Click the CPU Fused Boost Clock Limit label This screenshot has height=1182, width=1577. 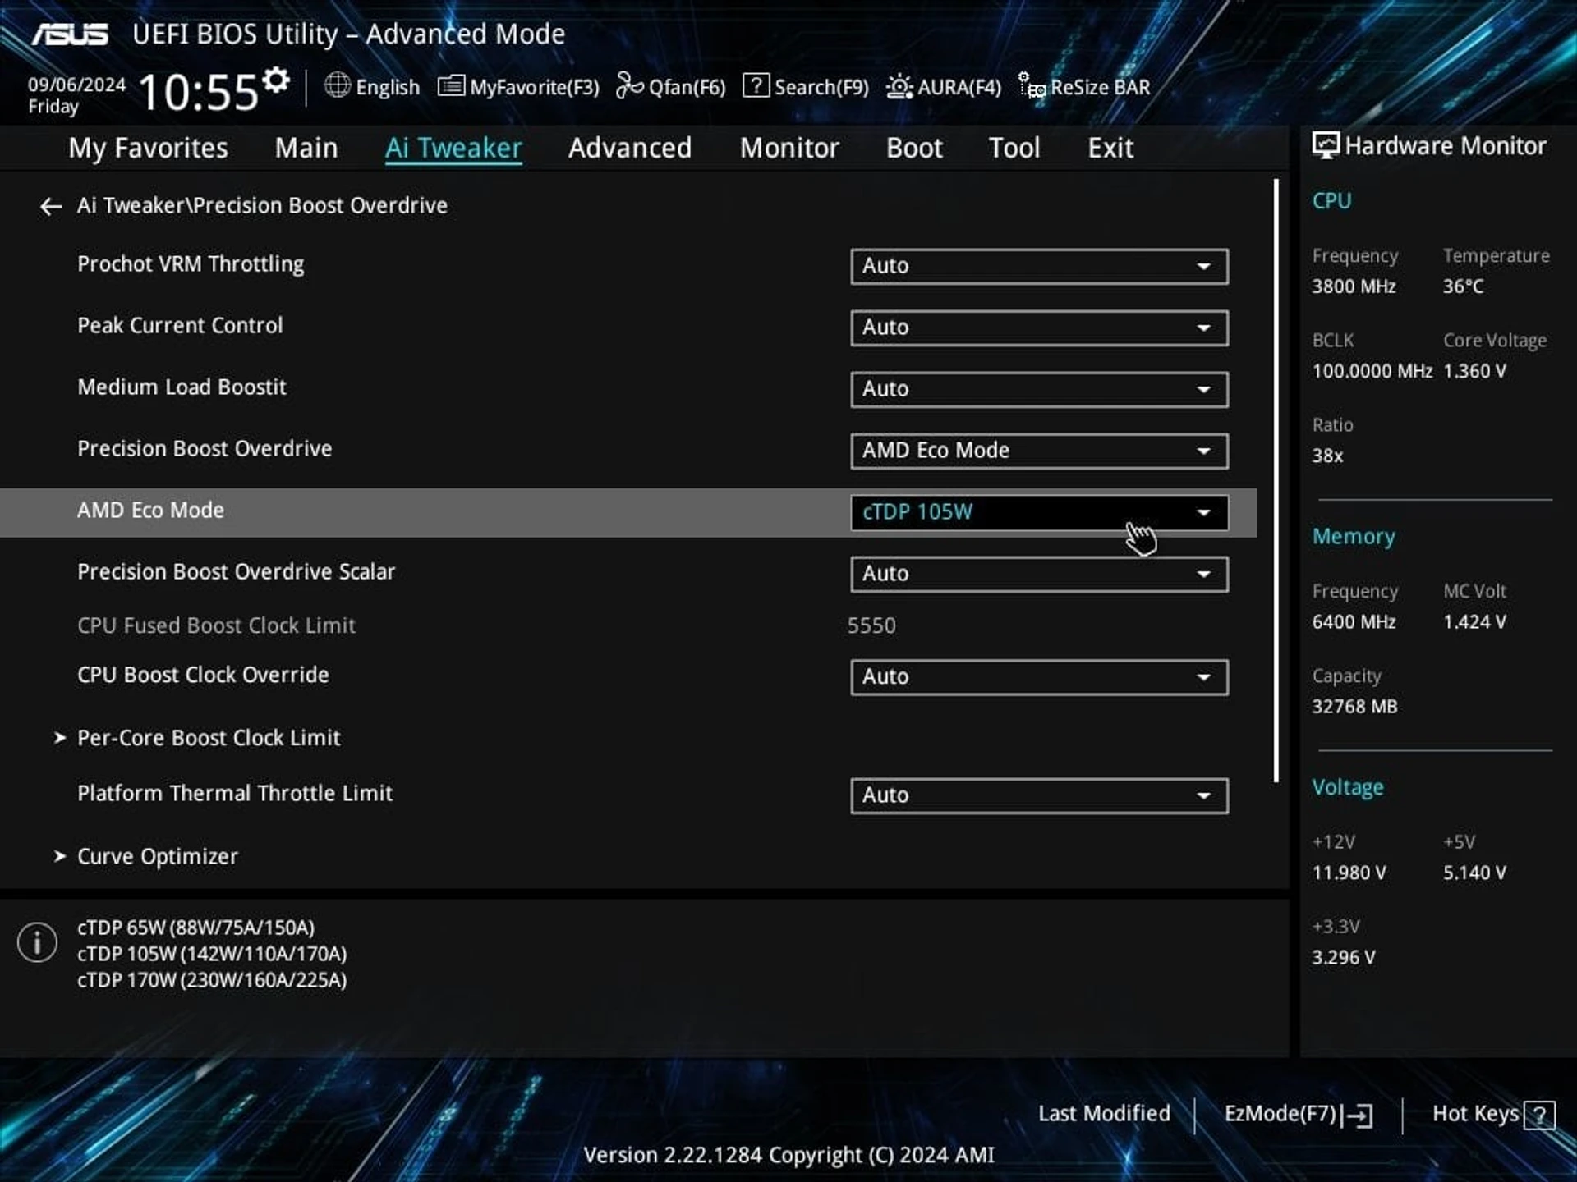click(216, 625)
